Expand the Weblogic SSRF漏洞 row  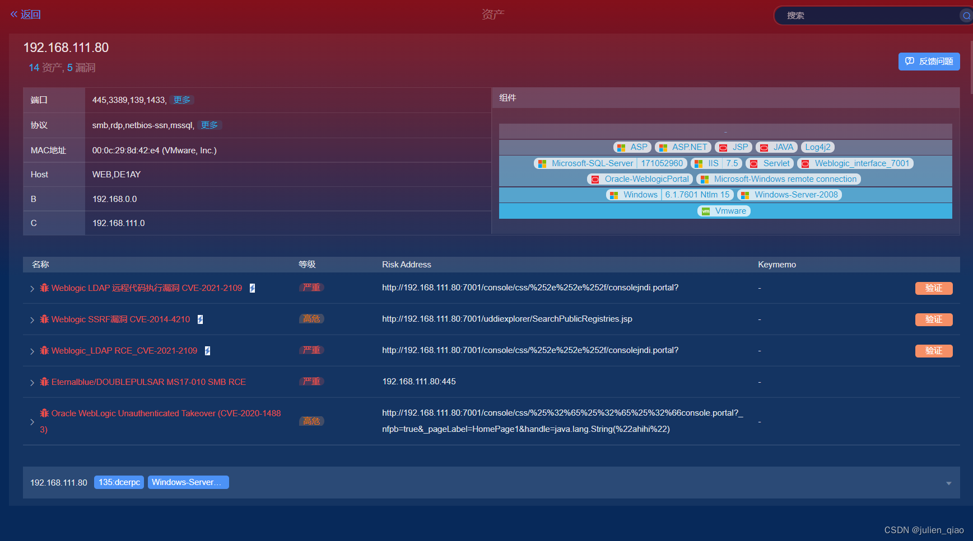[32, 320]
